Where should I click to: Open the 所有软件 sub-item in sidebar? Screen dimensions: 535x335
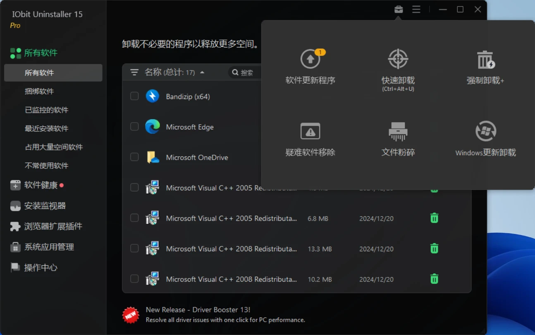(53, 73)
